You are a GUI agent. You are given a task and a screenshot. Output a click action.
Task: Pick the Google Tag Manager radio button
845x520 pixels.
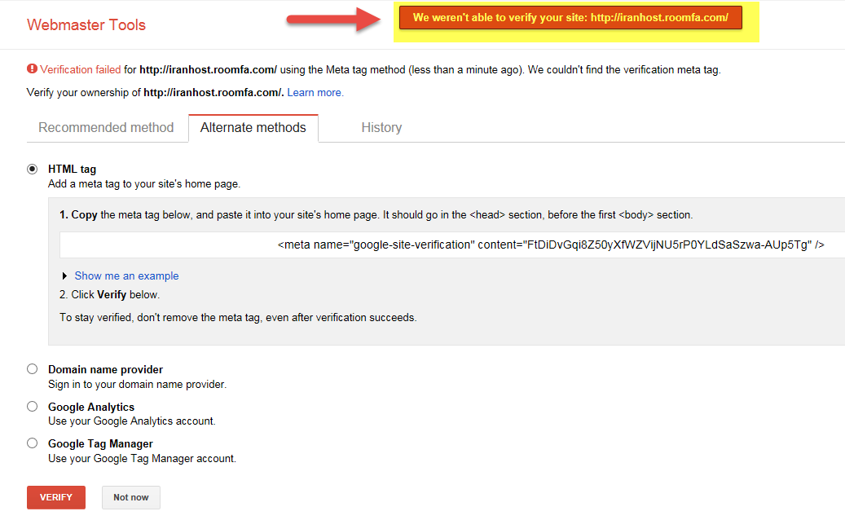(x=33, y=443)
